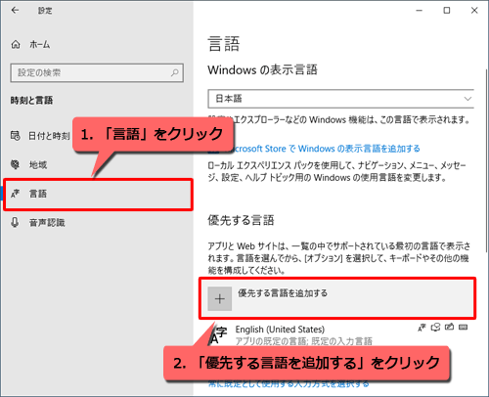
Task: Close the settings window
Action: point(474,11)
